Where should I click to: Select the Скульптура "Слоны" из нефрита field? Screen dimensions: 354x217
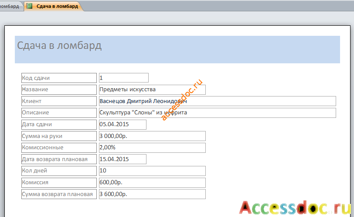(x=218, y=113)
